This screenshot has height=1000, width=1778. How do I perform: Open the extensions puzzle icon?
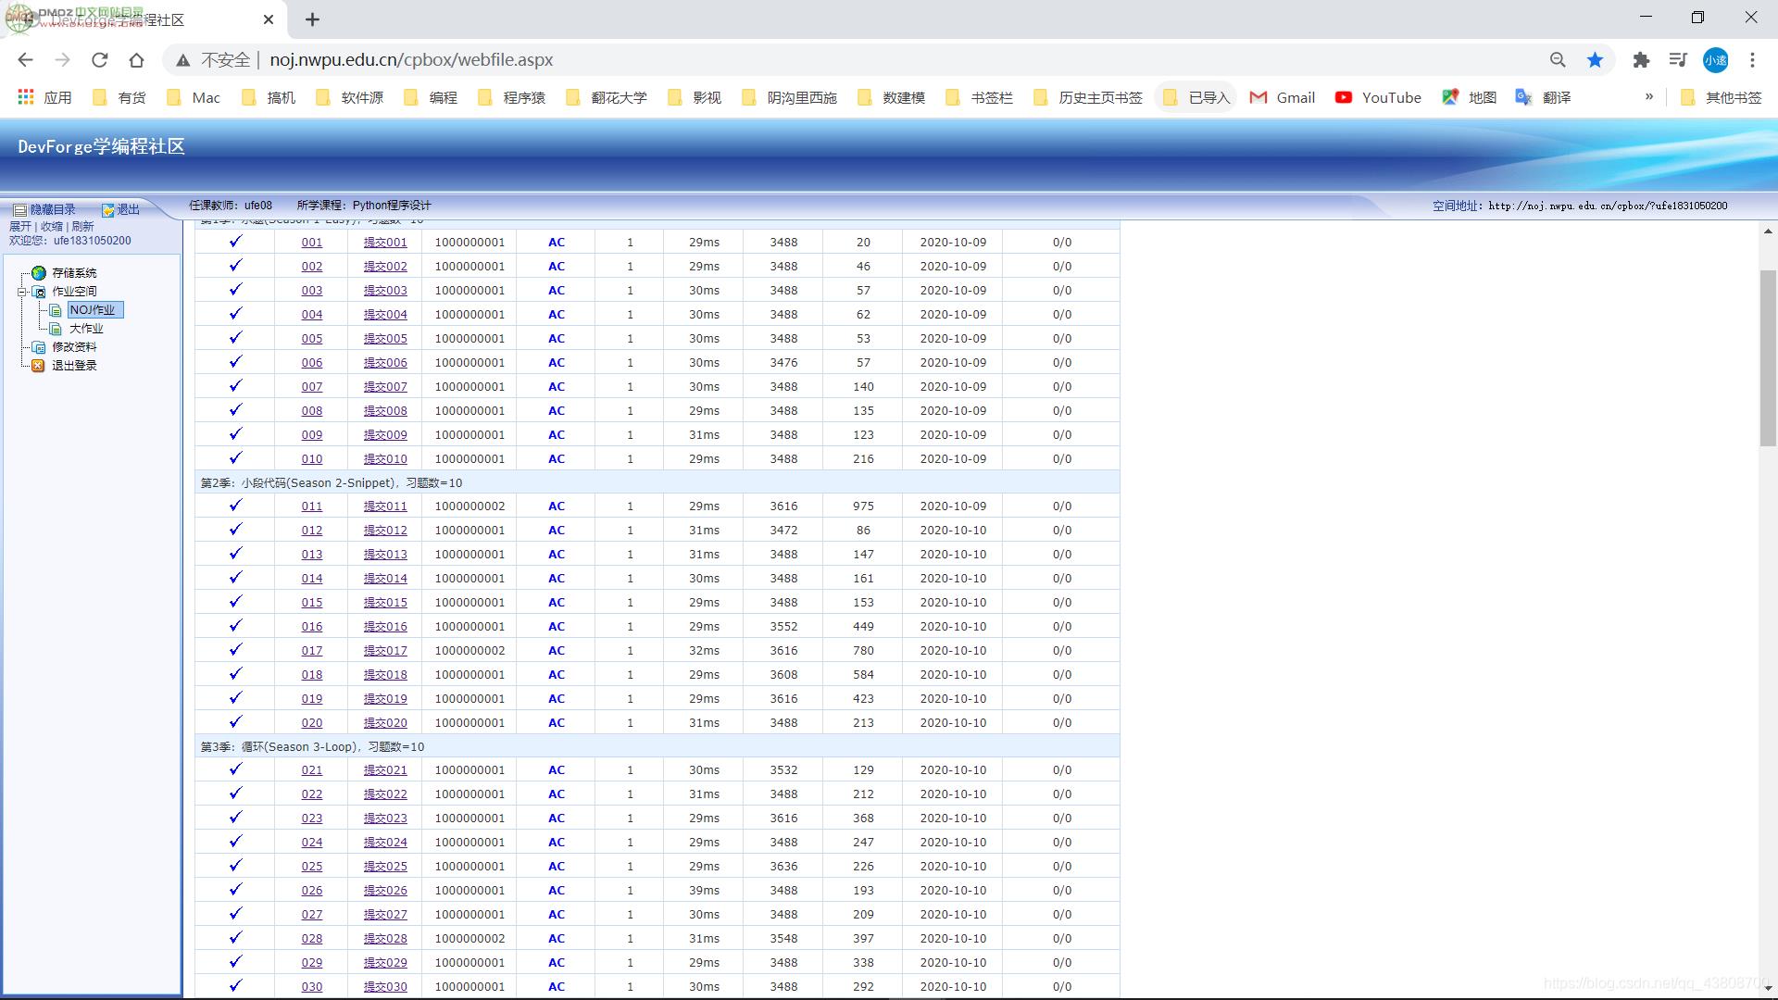(1641, 60)
